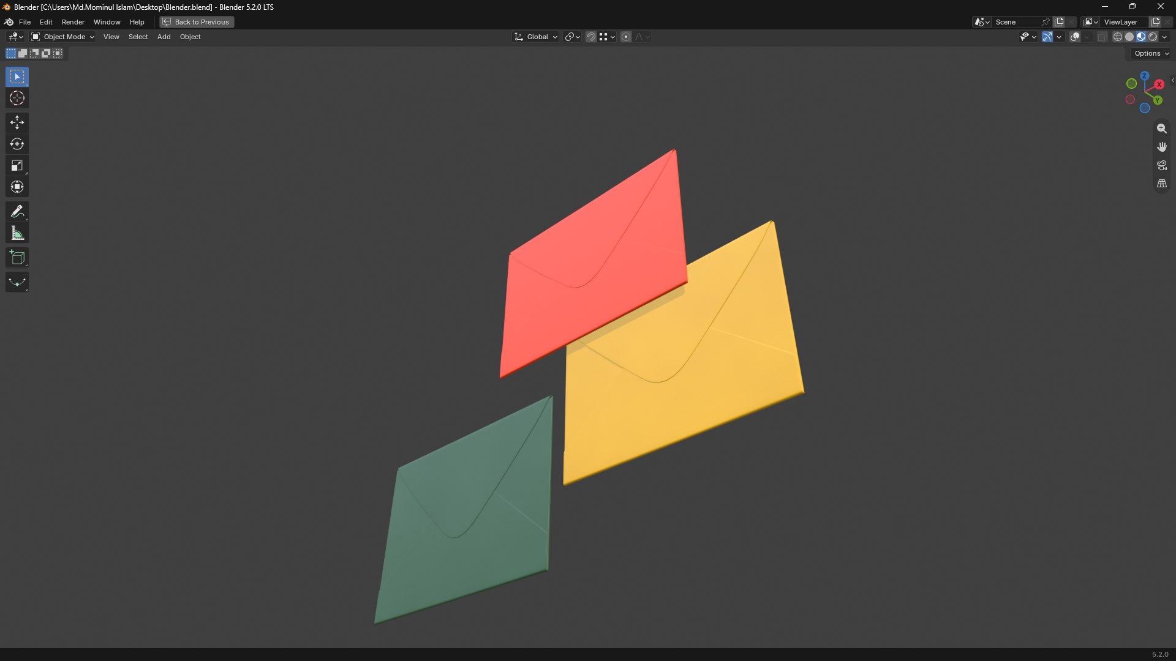This screenshot has width=1176, height=661.
Task: Choose the Measure ruler tool
Action: (17, 233)
